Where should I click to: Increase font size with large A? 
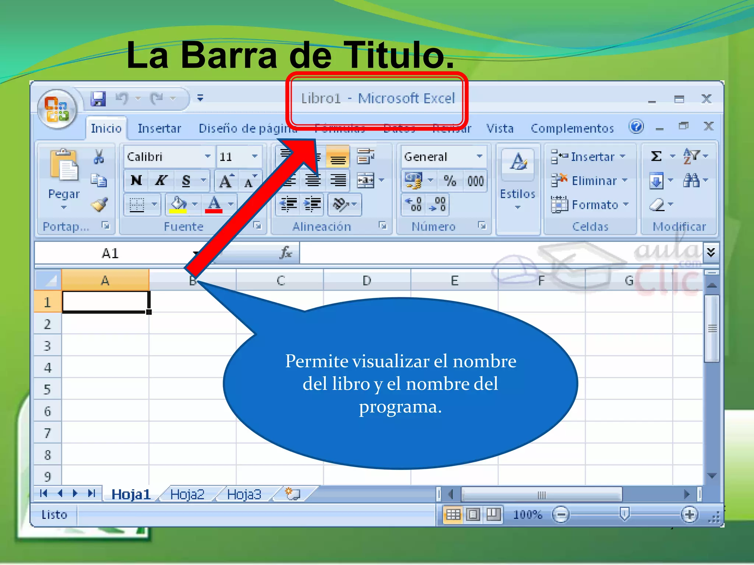point(226,181)
